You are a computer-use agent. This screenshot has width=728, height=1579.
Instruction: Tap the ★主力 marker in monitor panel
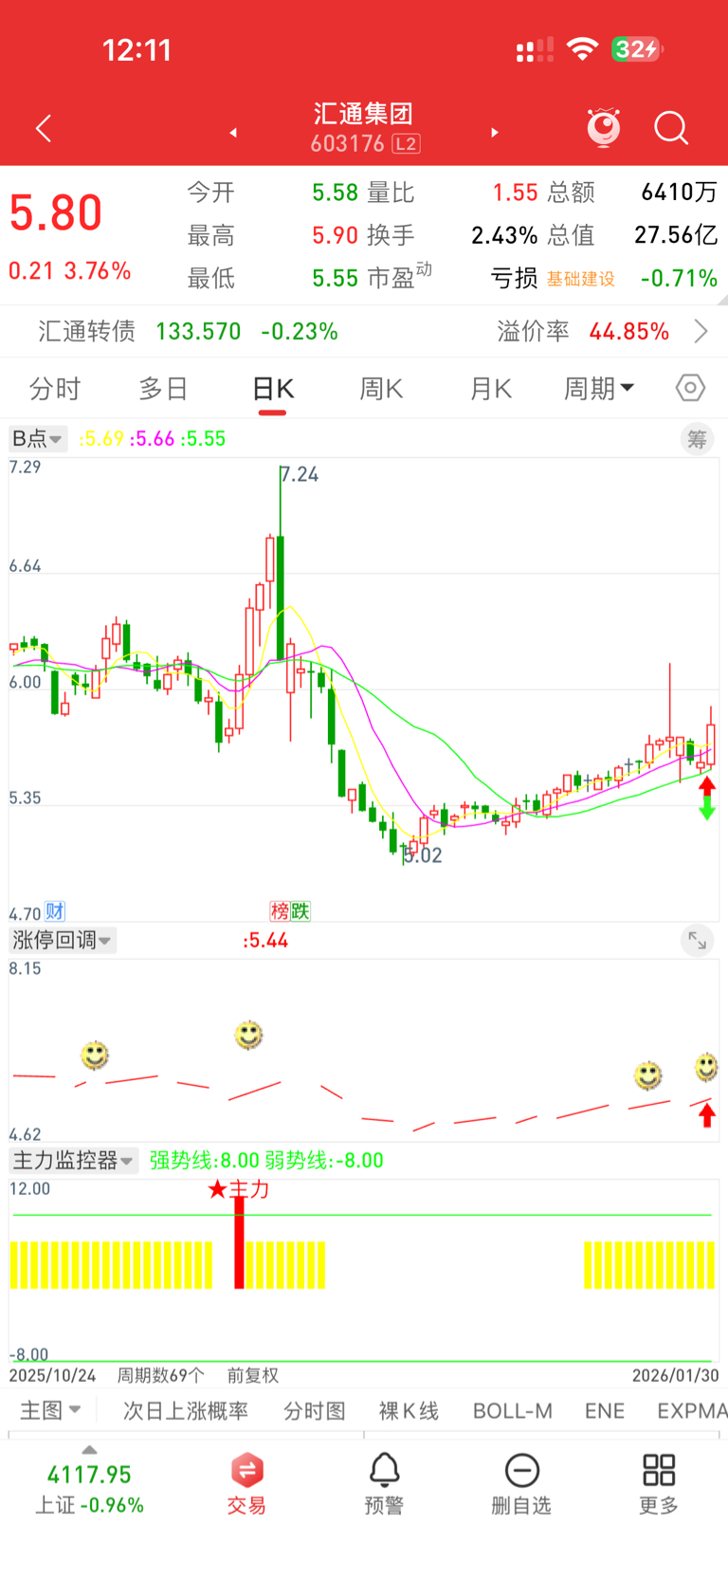point(238,1188)
